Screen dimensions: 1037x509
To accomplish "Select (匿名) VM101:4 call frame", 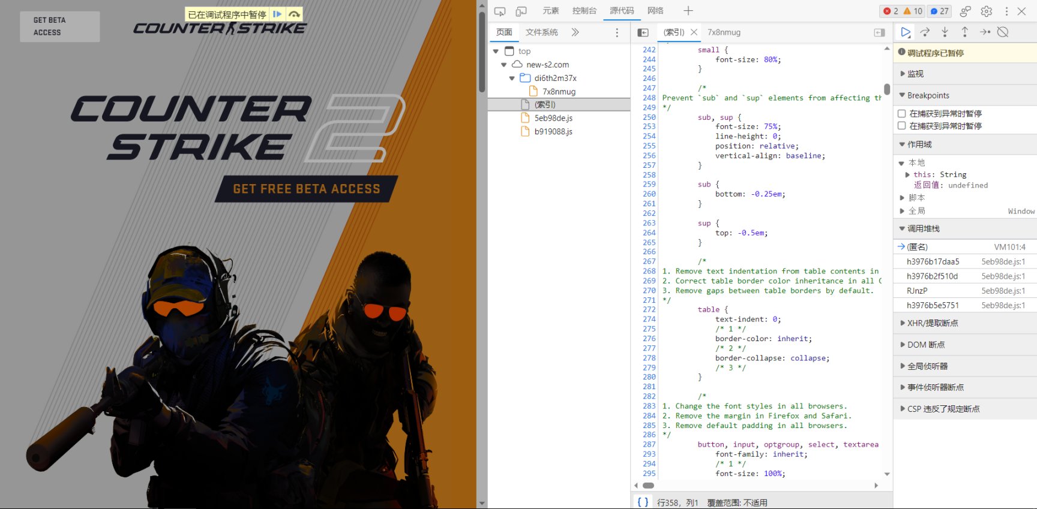I will pos(965,247).
